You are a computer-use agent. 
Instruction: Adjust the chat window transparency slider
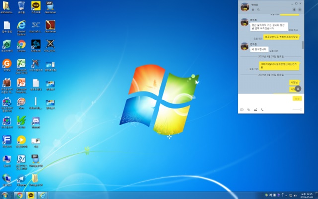tap(297, 109)
